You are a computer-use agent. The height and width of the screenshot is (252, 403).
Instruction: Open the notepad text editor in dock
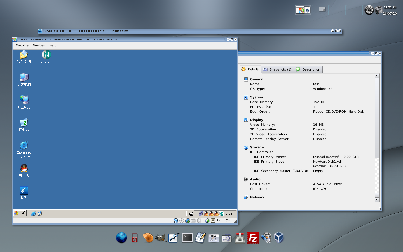click(x=200, y=238)
